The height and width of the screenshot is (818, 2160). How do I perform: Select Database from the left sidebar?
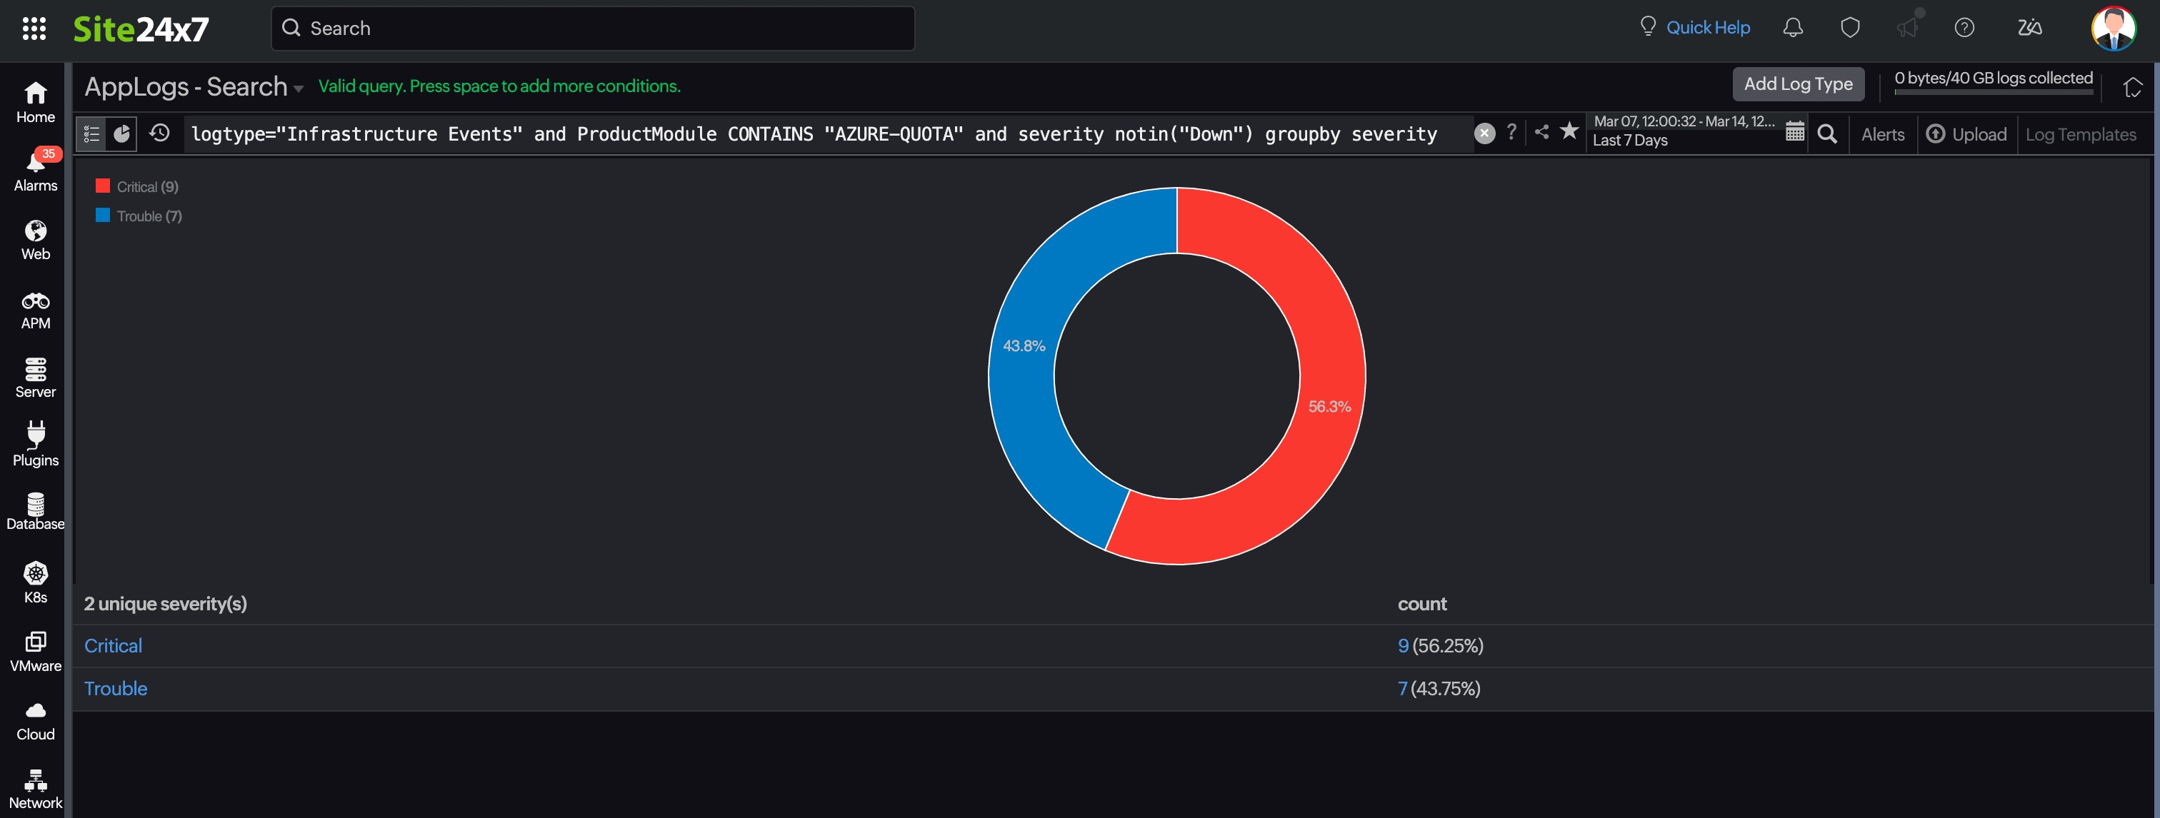pos(34,510)
